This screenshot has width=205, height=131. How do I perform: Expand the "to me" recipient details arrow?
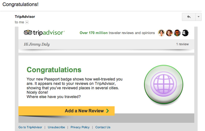click(x=27, y=22)
